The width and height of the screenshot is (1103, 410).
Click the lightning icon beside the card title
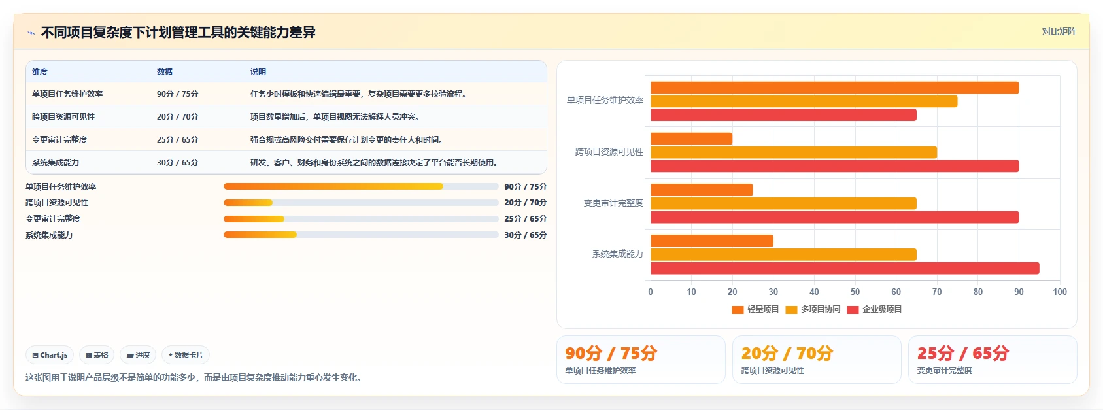[x=31, y=33]
